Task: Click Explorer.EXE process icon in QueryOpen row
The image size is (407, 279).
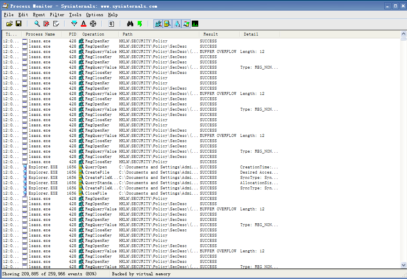Action: tap(25, 167)
